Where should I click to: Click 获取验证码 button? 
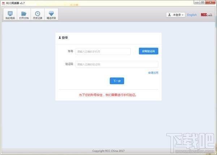149,51
